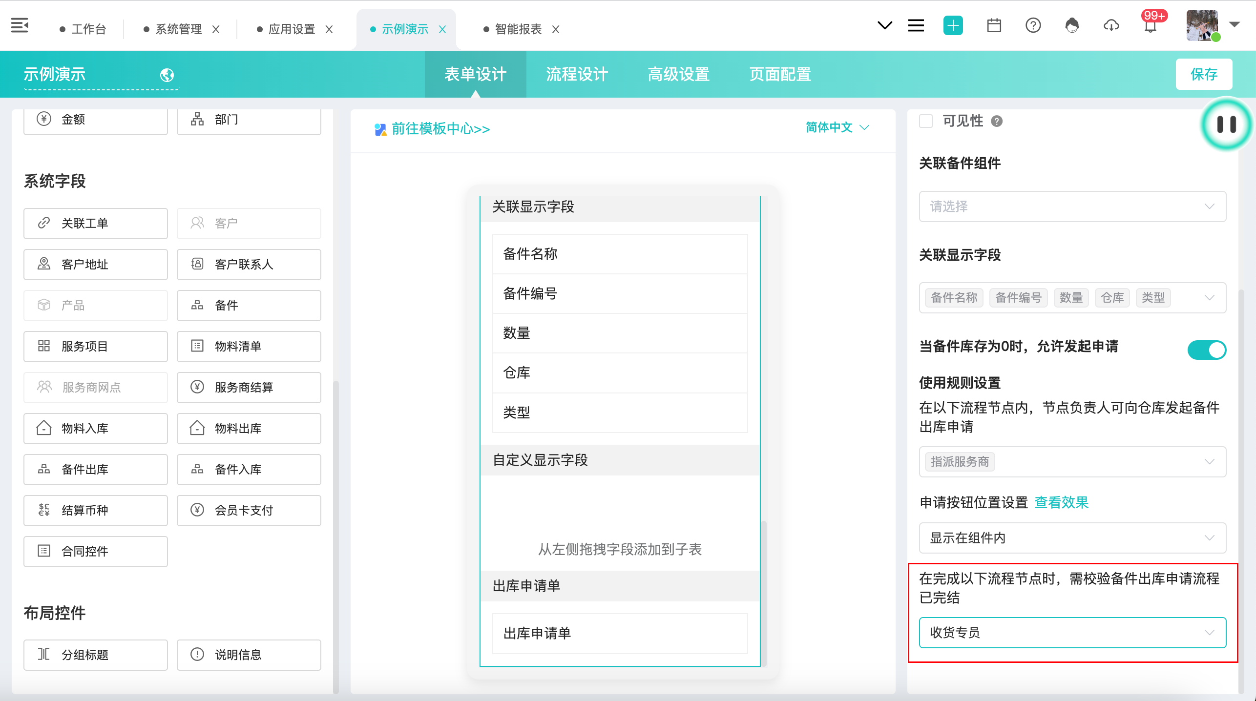Open the calendar icon in top bar

tap(994, 25)
